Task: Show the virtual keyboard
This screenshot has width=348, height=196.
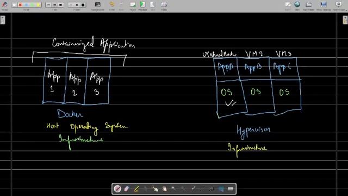Action: click(x=231, y=189)
